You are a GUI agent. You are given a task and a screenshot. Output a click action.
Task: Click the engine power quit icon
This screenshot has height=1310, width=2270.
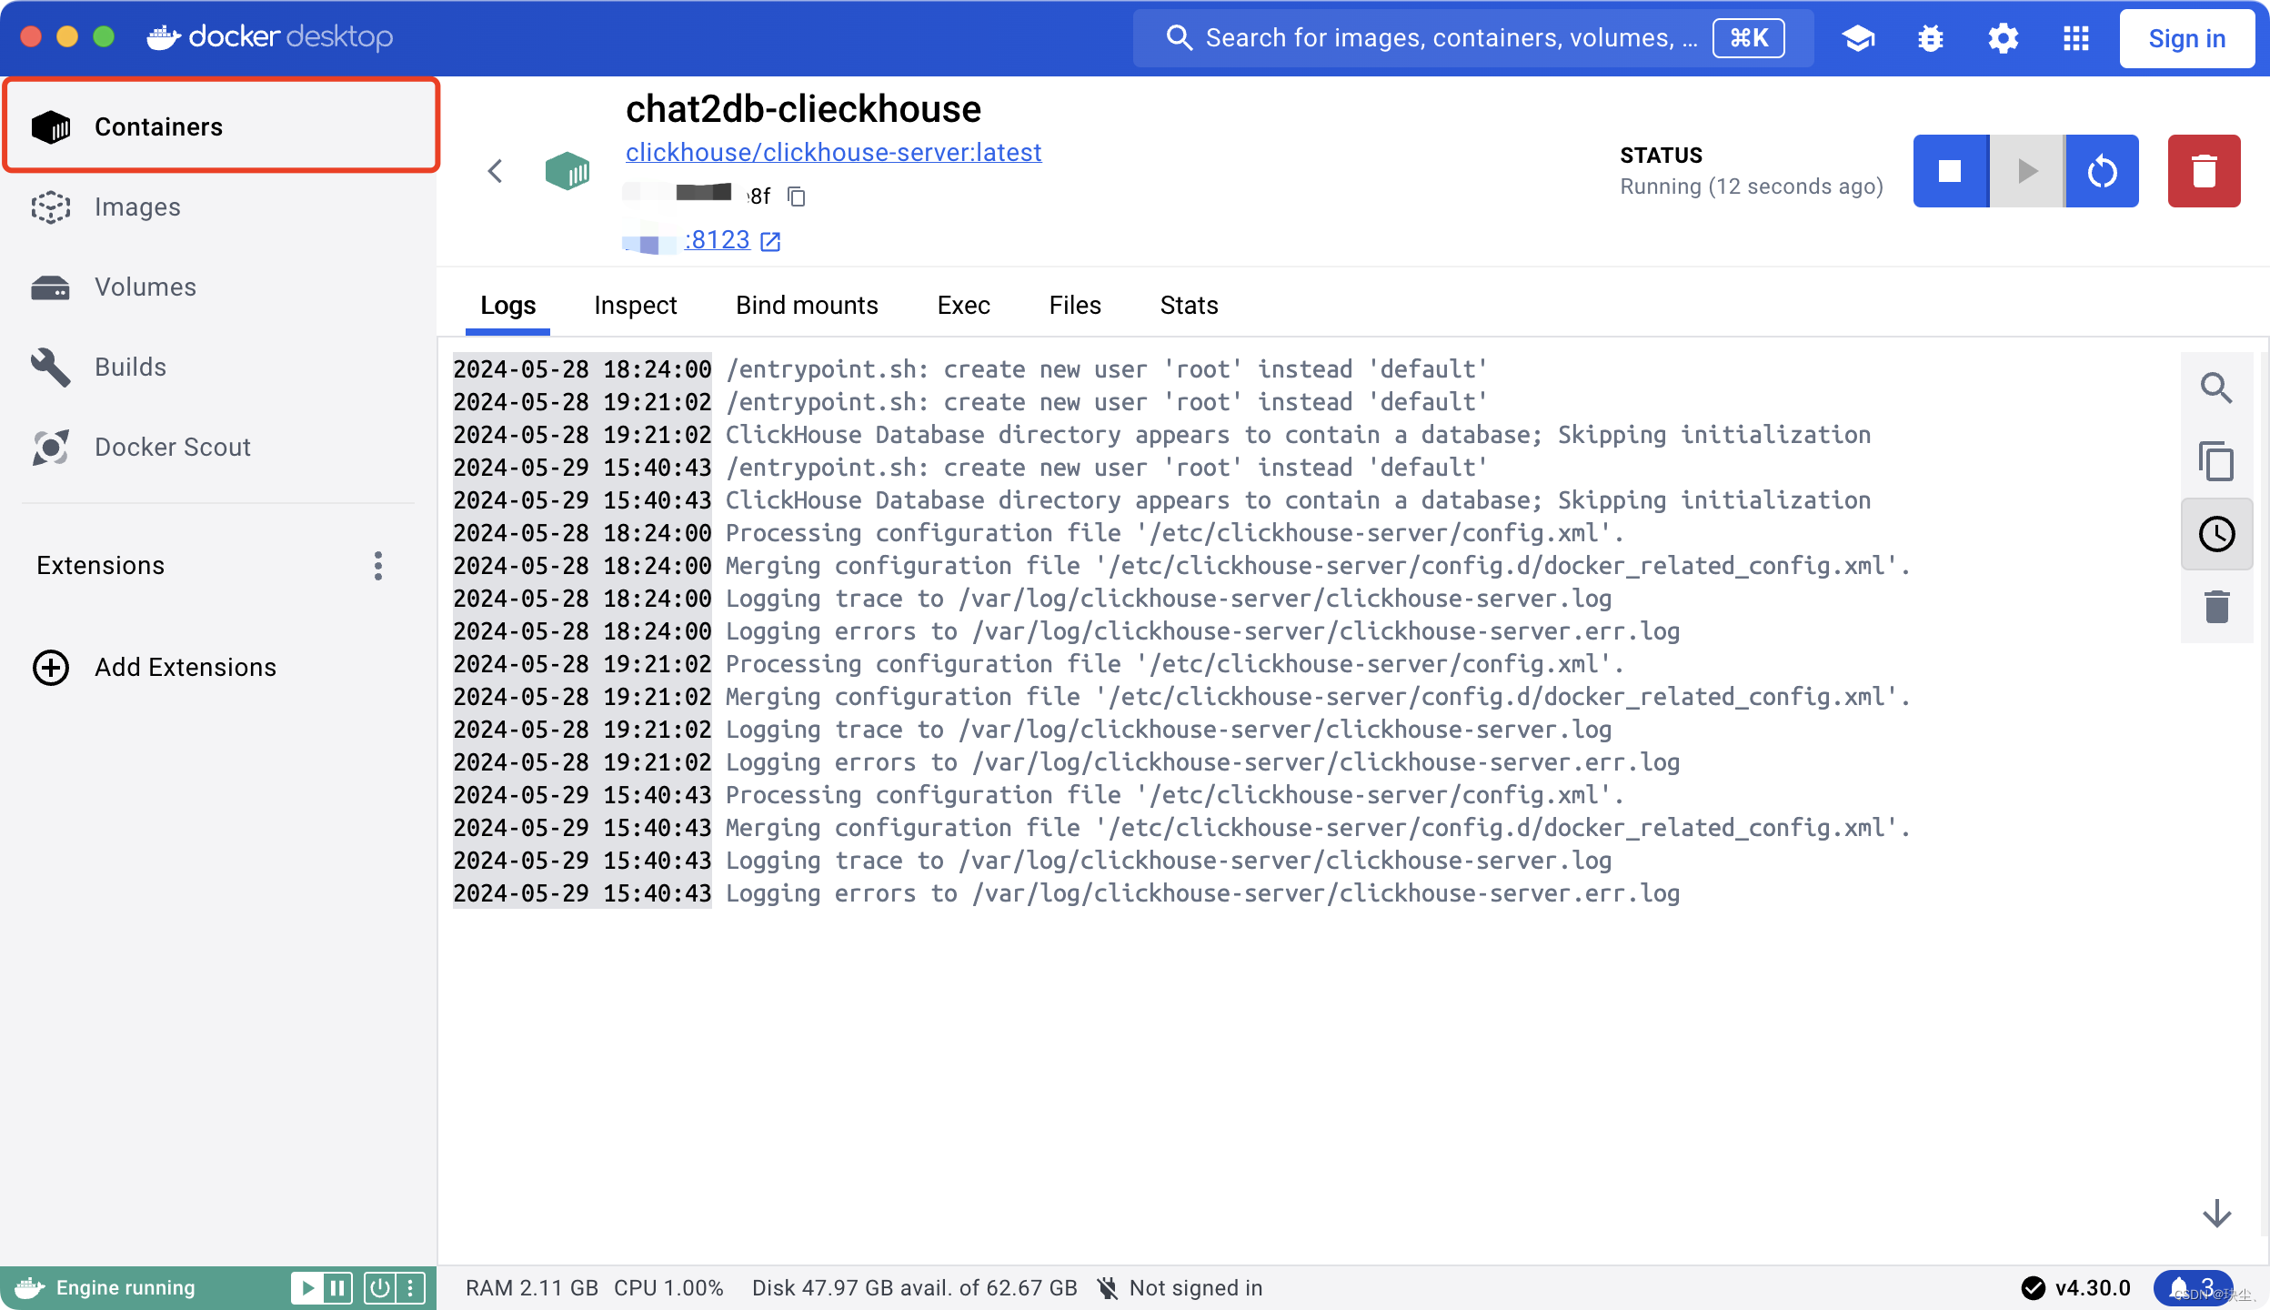(x=380, y=1288)
